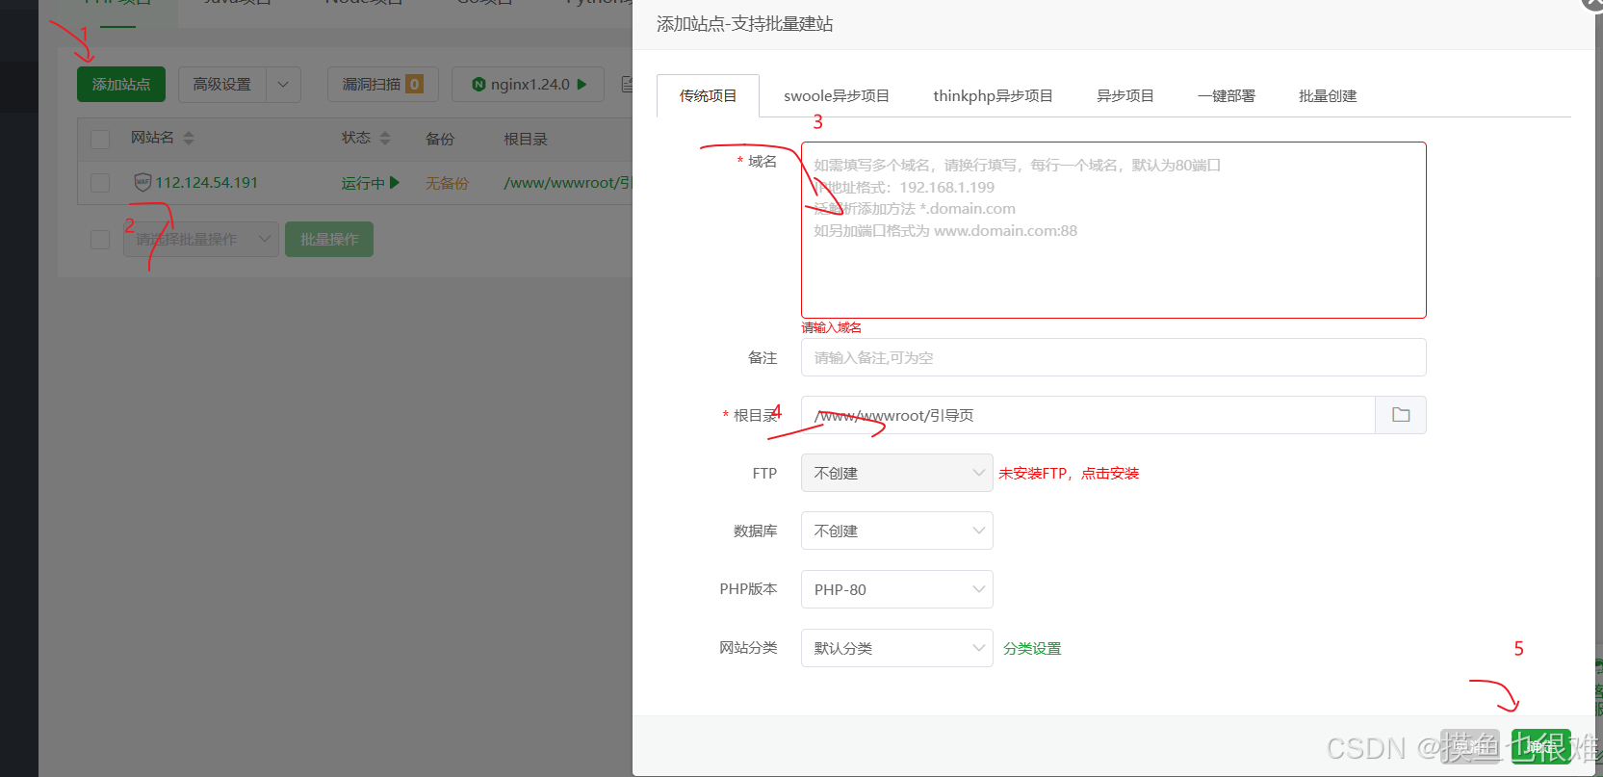
Task: Click the green 添加站点 button
Action: [121, 85]
